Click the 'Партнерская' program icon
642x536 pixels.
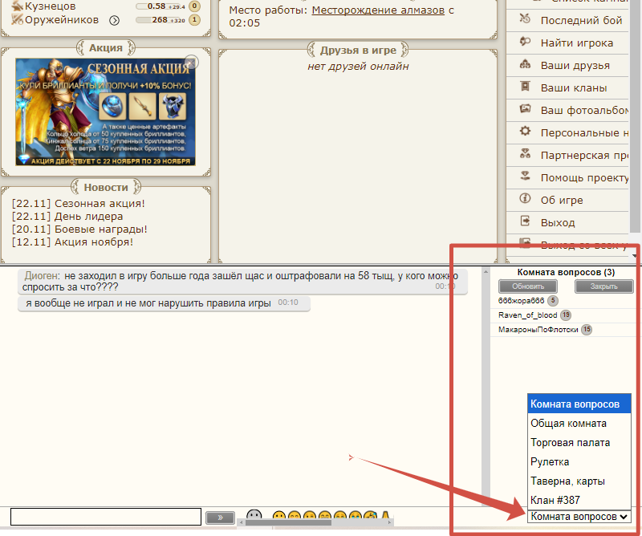tap(525, 154)
